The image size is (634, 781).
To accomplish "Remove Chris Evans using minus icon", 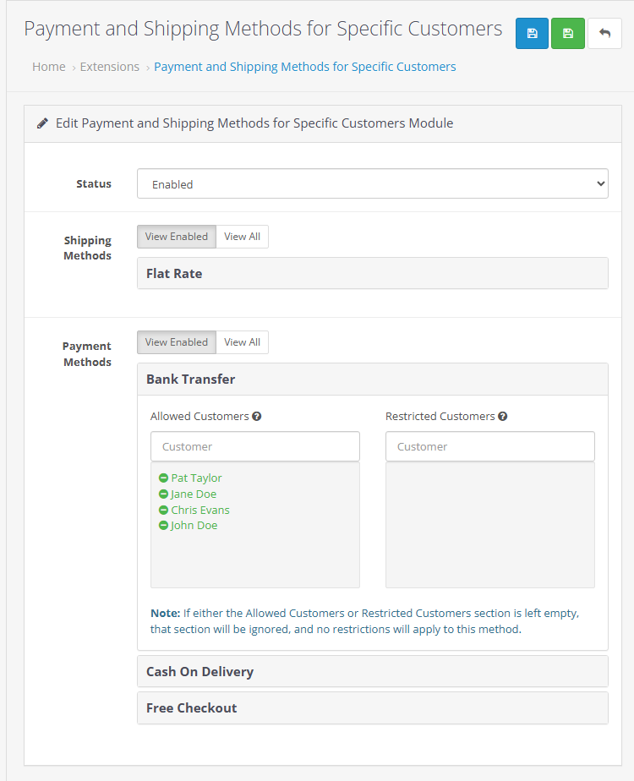I will point(164,511).
